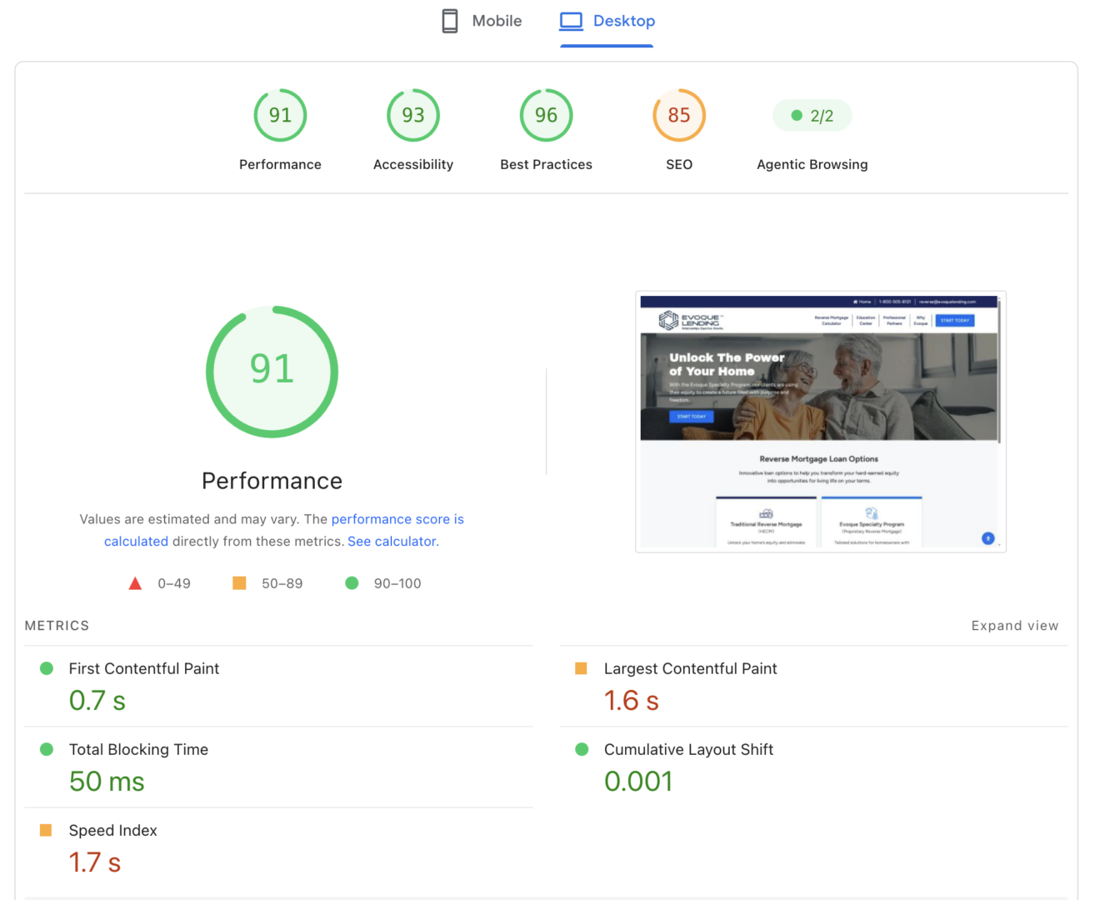Click the 50 ms metric value
Image resolution: width=1095 pixels, height=900 pixels.
pos(107,782)
